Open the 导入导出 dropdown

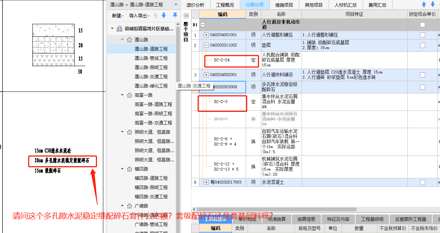[x=139, y=16]
